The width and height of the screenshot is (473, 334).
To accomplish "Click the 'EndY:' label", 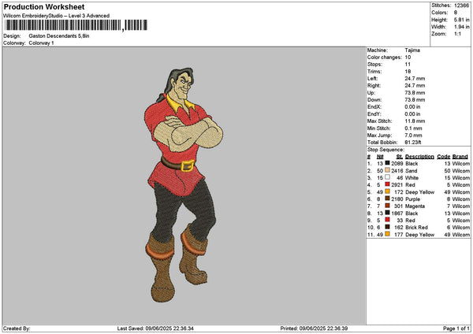I will (374, 114).
